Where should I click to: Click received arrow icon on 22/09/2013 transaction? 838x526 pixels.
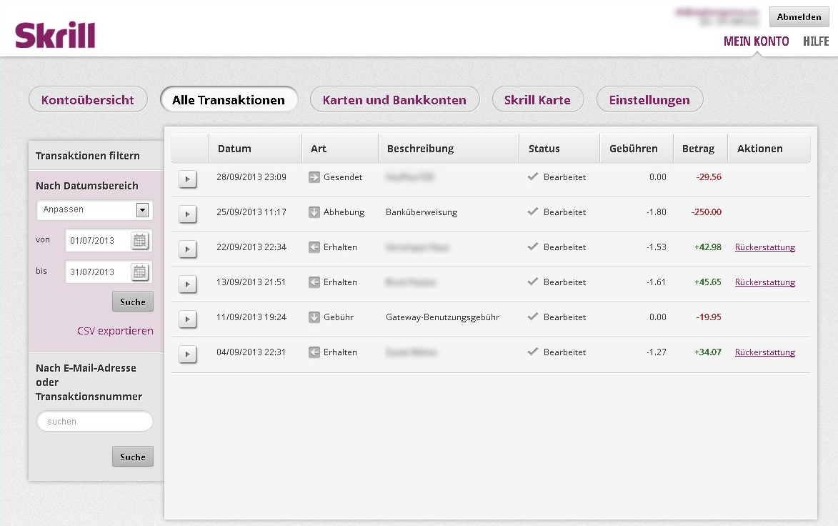314,247
